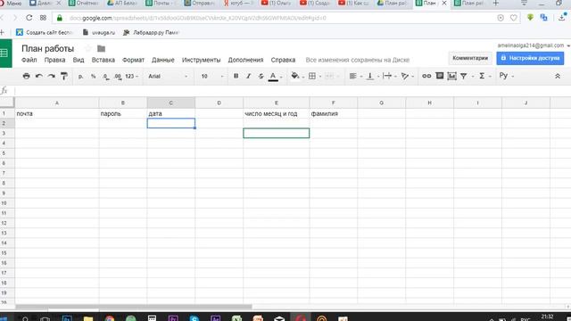The width and height of the screenshot is (571, 321).
Task: Open the Ру input tools dropdown
Action: (506, 76)
